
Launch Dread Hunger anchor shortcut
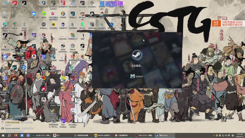[x=24, y=26]
